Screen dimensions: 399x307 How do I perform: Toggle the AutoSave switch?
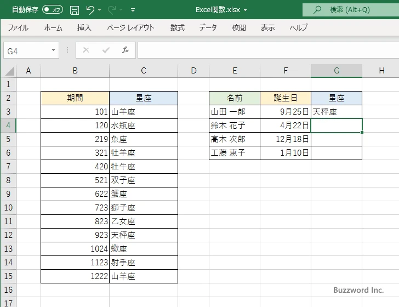53,10
